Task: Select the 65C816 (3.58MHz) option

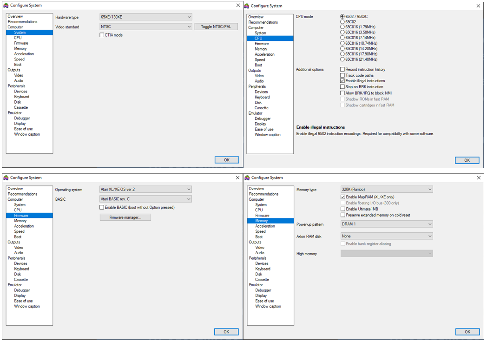Action: point(342,33)
